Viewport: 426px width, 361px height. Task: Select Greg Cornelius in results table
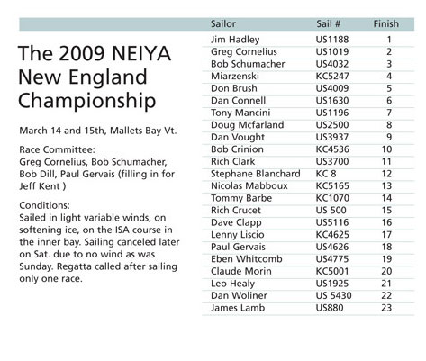[244, 51]
